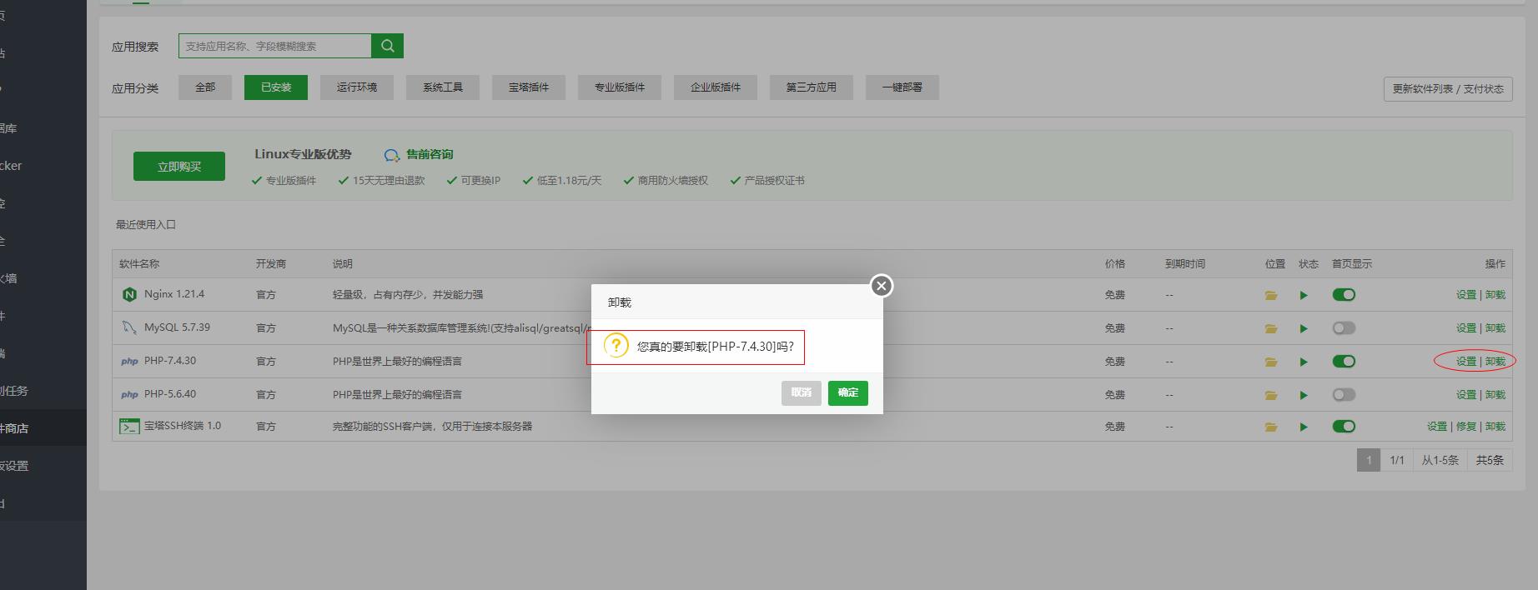Click the software name PHP-5.6.40

[170, 394]
